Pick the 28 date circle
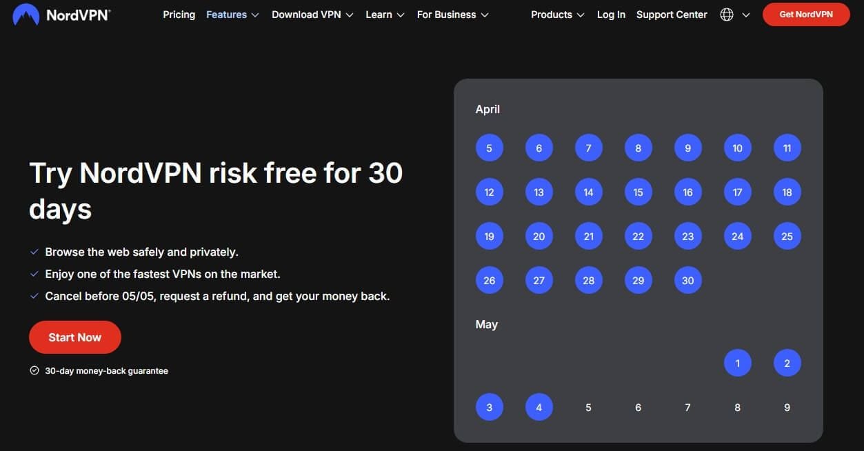The image size is (864, 451). coord(588,281)
